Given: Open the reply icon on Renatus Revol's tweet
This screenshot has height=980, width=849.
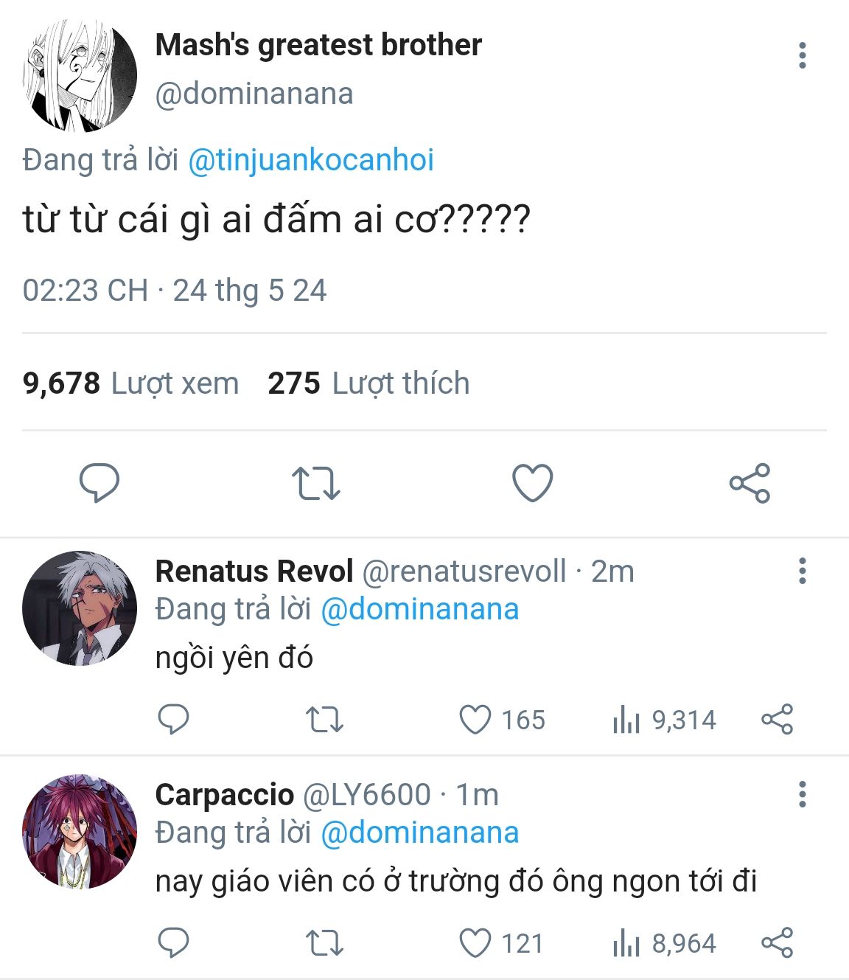Looking at the screenshot, I should point(174,720).
